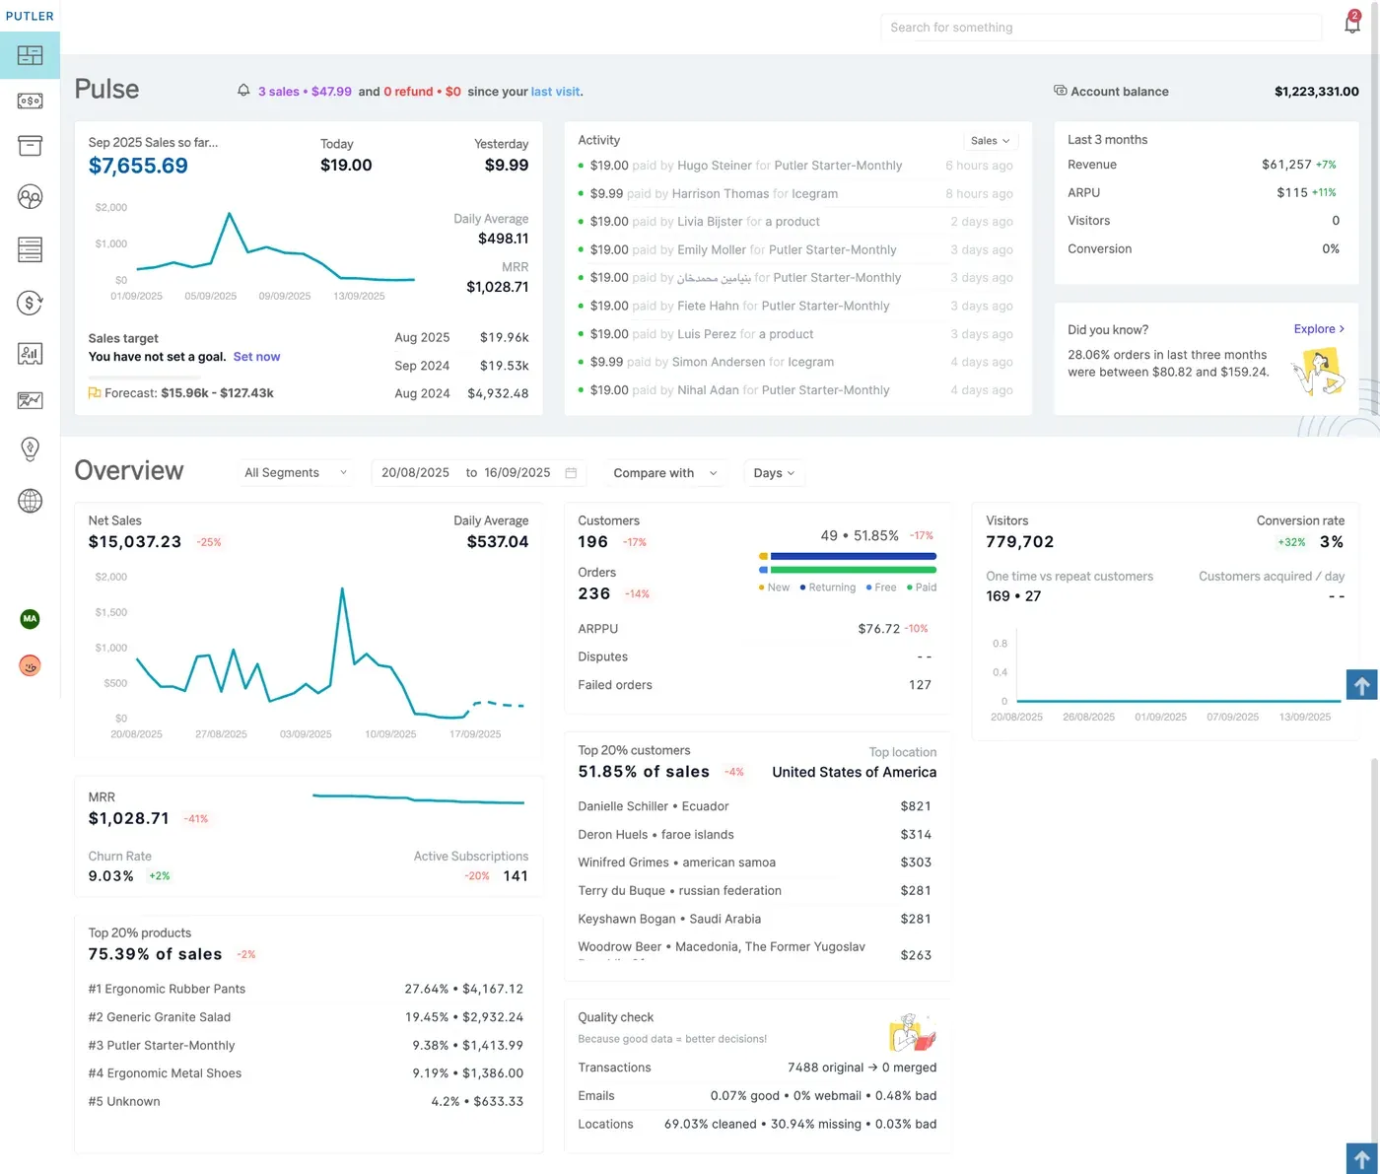
Task: Click the Explore link
Action: (x=1319, y=329)
